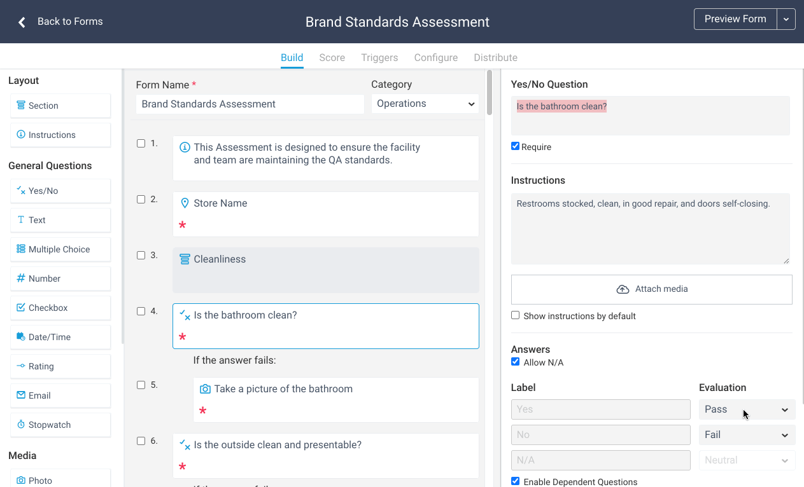Select the Cleanliness section card
This screenshot has width=804, height=487.
tap(326, 270)
